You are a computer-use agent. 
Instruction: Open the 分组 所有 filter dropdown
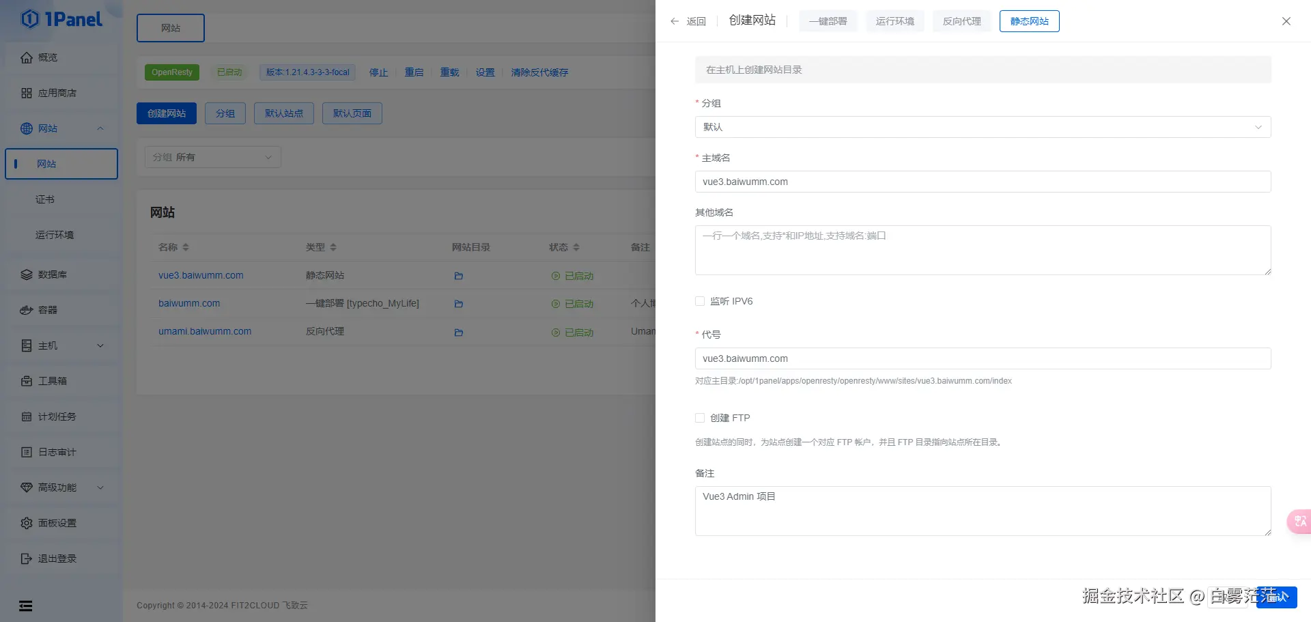(x=213, y=157)
